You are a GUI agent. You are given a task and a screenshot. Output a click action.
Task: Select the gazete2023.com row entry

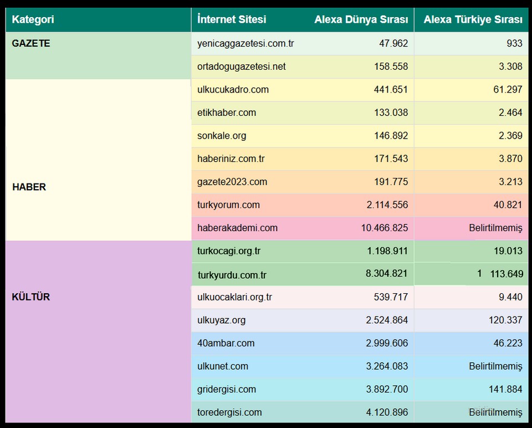pos(232,182)
